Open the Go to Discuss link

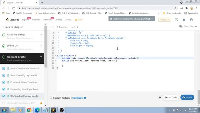pos(188,26)
